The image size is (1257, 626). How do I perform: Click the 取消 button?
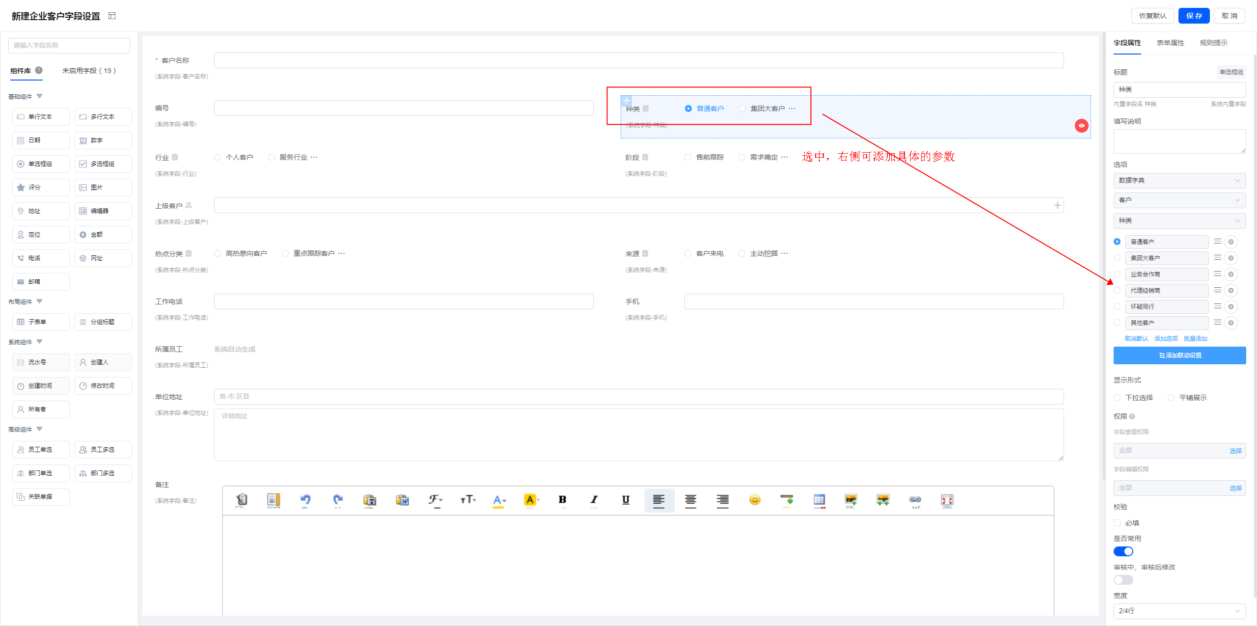tap(1229, 16)
